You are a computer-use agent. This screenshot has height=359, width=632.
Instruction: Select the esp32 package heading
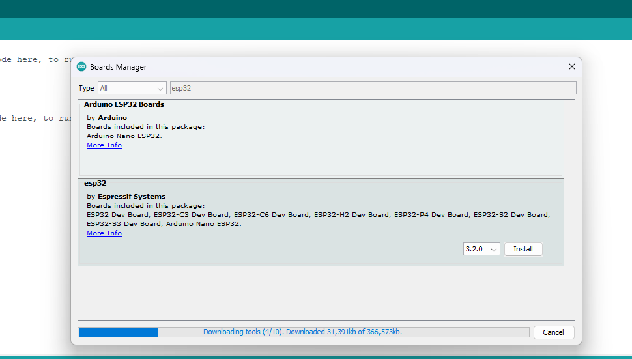tap(95, 183)
